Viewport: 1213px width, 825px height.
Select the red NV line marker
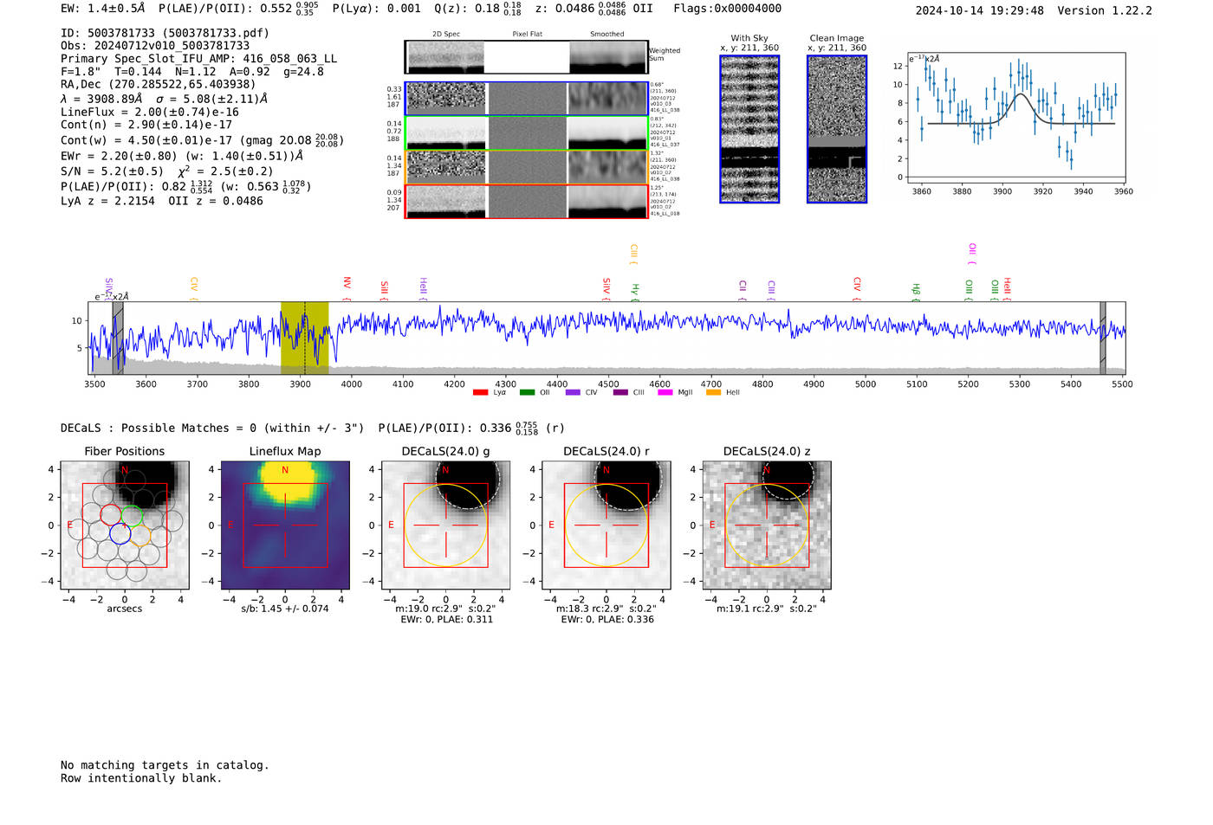[347, 288]
